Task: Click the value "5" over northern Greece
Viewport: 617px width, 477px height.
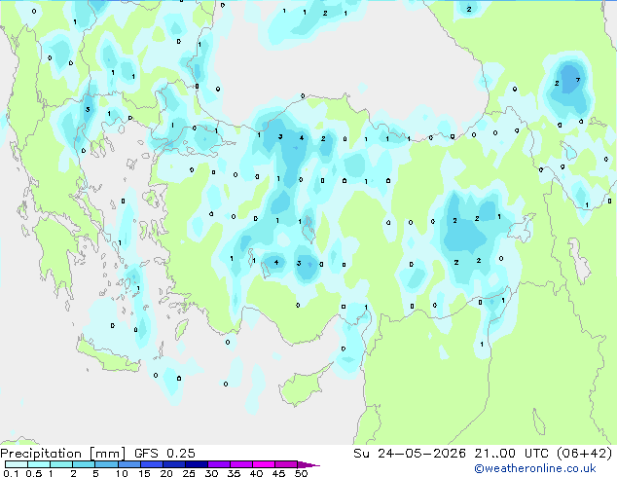Action: 88,109
